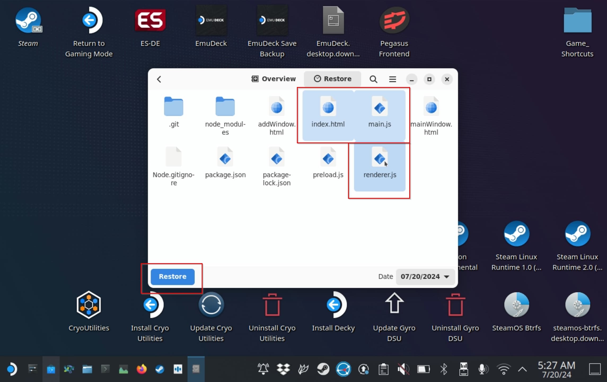The image size is (607, 382).
Task: Select the mainWindow.html file
Action: [431, 116]
